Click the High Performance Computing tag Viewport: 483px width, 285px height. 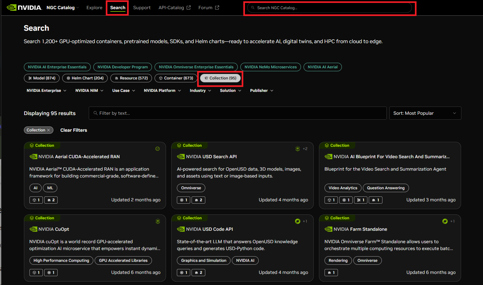point(61,260)
